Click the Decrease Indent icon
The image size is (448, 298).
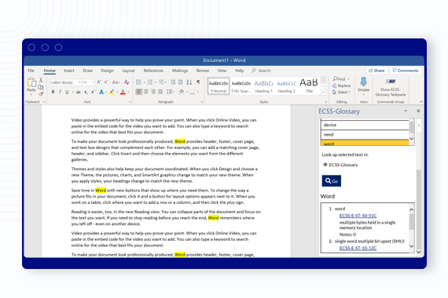(173, 82)
